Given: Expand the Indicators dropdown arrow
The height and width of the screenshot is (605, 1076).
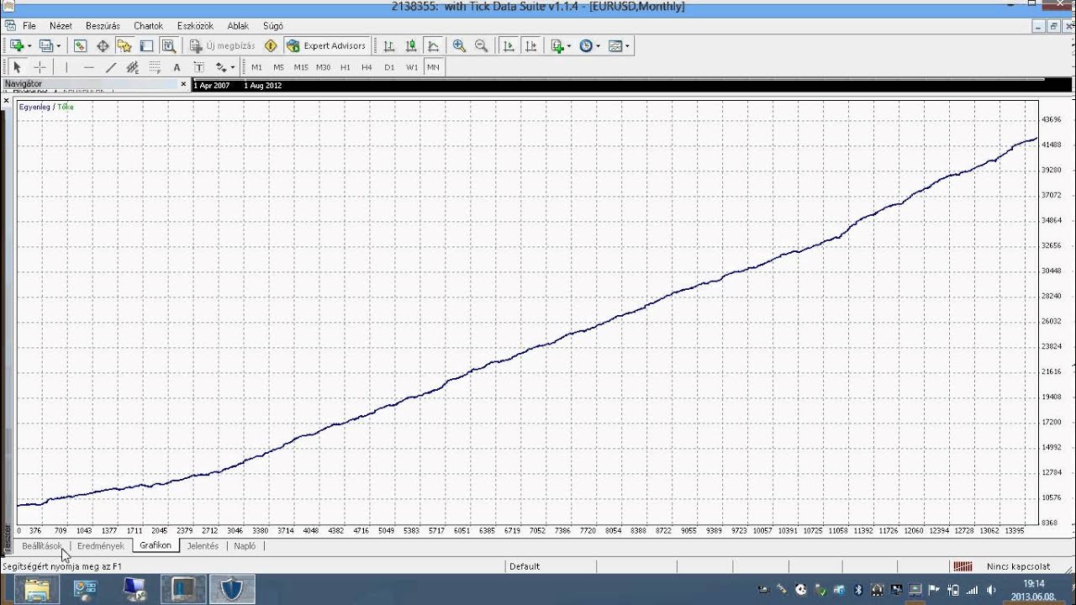Looking at the screenshot, I should coord(569,46).
